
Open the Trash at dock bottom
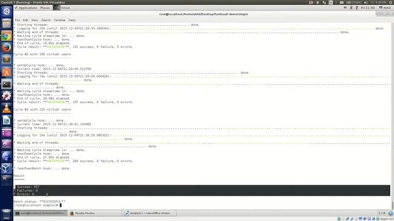7,214
